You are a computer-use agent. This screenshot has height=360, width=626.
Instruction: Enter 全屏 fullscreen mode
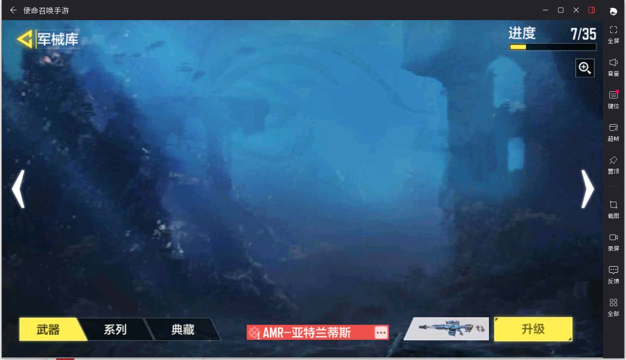point(613,35)
